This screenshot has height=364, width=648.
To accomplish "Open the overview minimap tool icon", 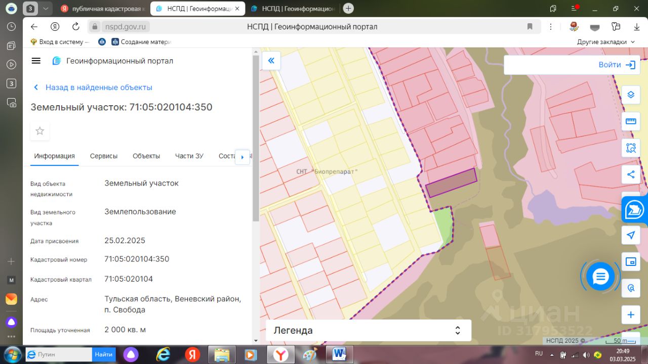I will point(631,261).
